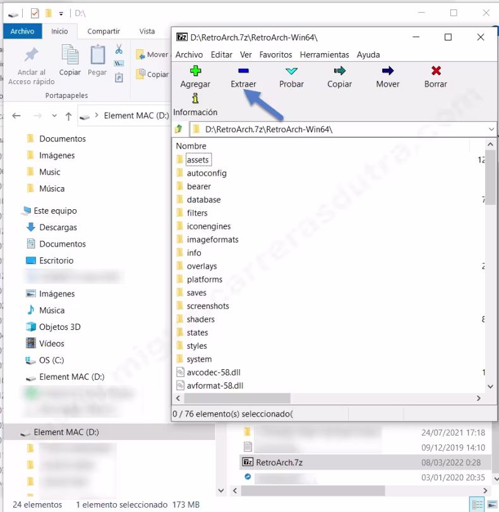This screenshot has width=499, height=512.
Task: Click 7-Zip vertical scrollbar thumb
Action: (x=490, y=178)
